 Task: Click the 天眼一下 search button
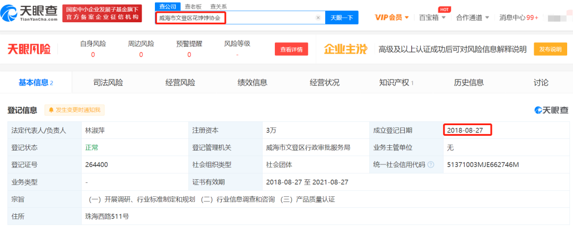point(342,17)
